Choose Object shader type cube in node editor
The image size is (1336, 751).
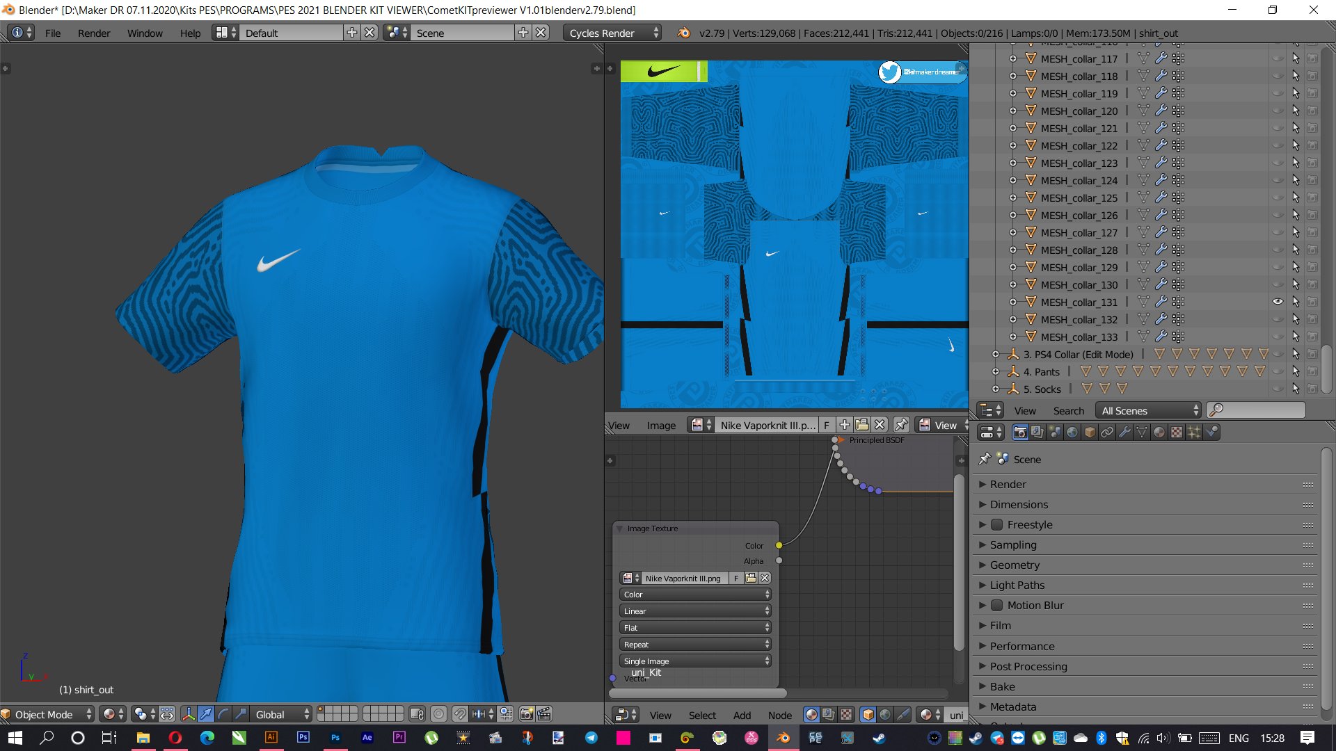click(x=868, y=715)
